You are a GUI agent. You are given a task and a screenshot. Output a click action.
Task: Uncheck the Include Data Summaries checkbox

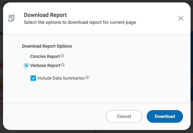(33, 78)
